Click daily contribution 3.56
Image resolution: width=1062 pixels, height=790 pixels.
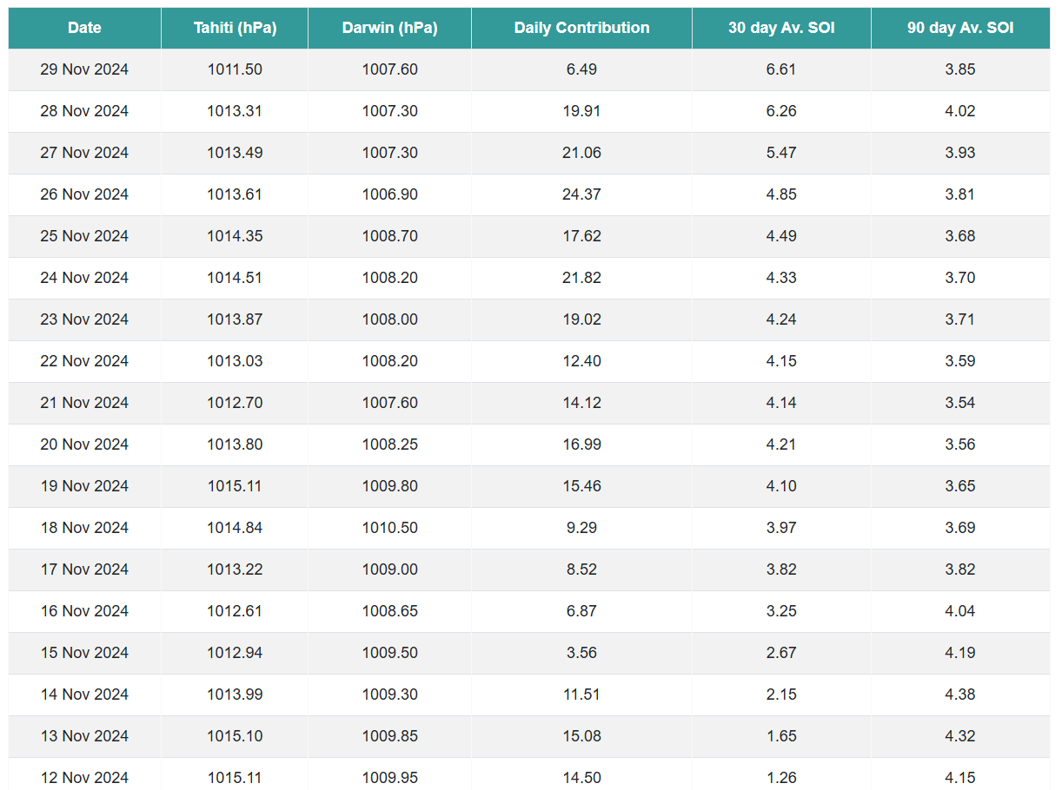coord(581,653)
